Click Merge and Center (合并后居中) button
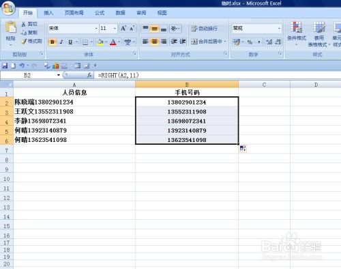The width and height of the screenshot is (341, 269). point(207,42)
